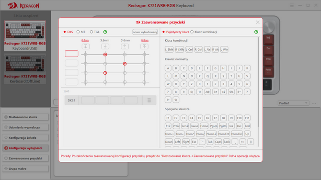Choose the Z key button
Image resolution: width=321 pixels, height=180 pixels.
pos(192,84)
